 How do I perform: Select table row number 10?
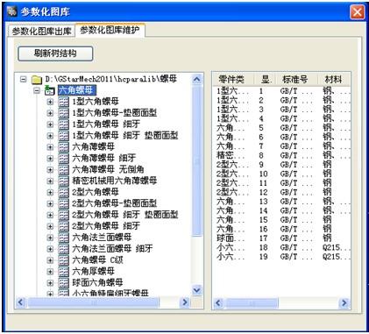[281, 174]
